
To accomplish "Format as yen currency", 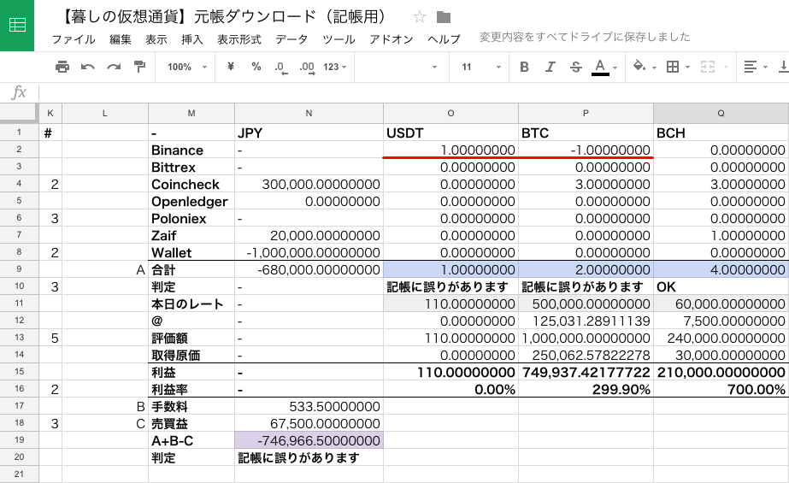I will coord(231,67).
